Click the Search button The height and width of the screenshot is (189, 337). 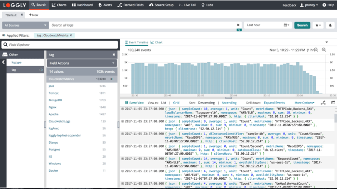pos(302,25)
